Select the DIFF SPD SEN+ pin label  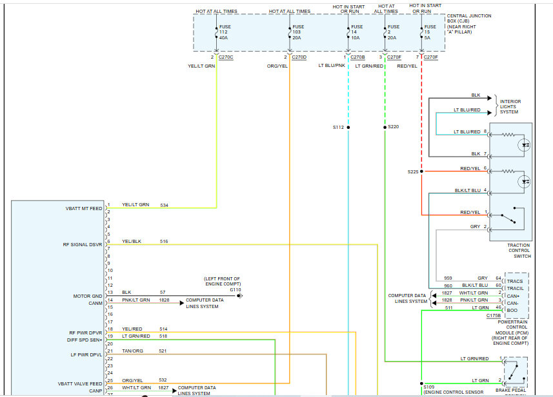[x=85, y=340]
